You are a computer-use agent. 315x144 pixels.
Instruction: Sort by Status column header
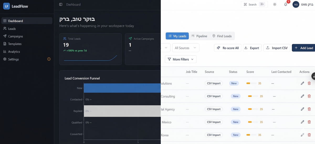pyautogui.click(x=233, y=72)
